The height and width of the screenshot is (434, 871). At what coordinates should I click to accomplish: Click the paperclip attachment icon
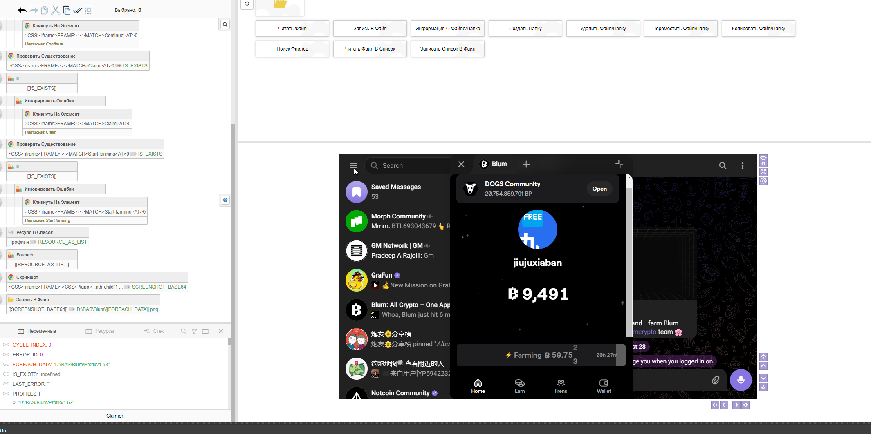715,380
